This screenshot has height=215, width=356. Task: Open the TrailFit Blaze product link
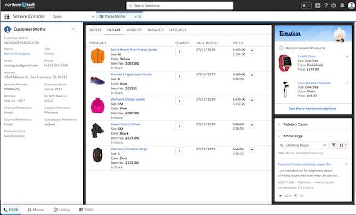307,56
